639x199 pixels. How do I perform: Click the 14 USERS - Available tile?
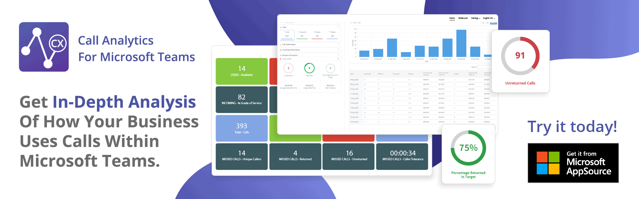(x=242, y=71)
